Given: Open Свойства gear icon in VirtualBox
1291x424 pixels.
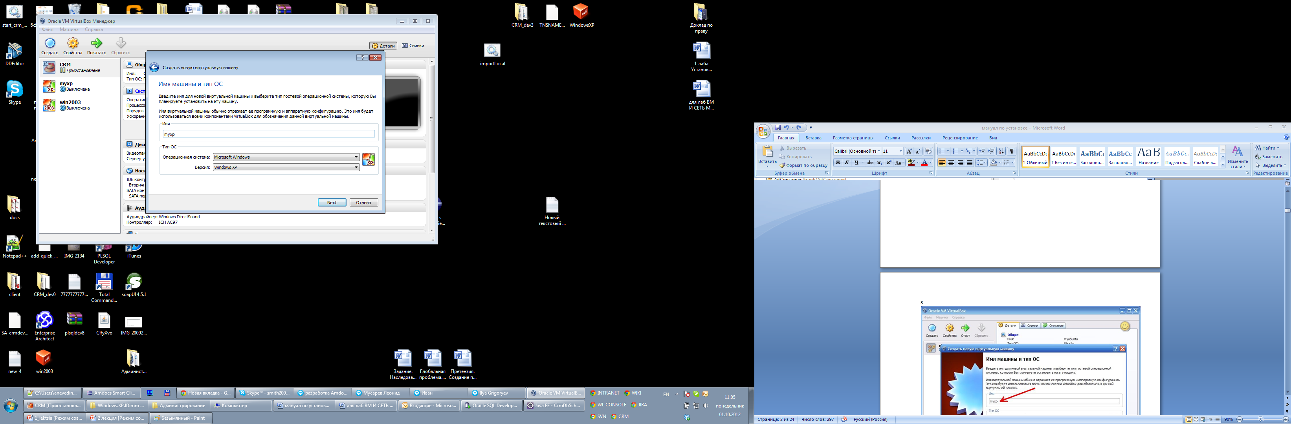Looking at the screenshot, I should tap(73, 43).
